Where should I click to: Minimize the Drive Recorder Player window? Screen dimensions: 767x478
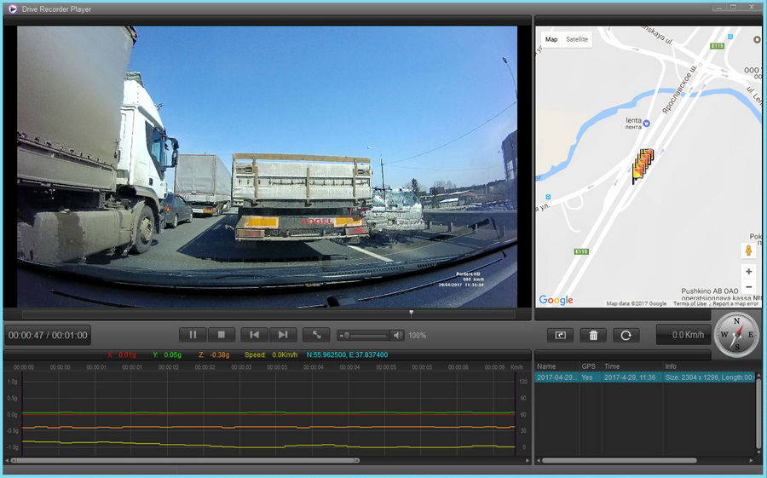tap(718, 8)
